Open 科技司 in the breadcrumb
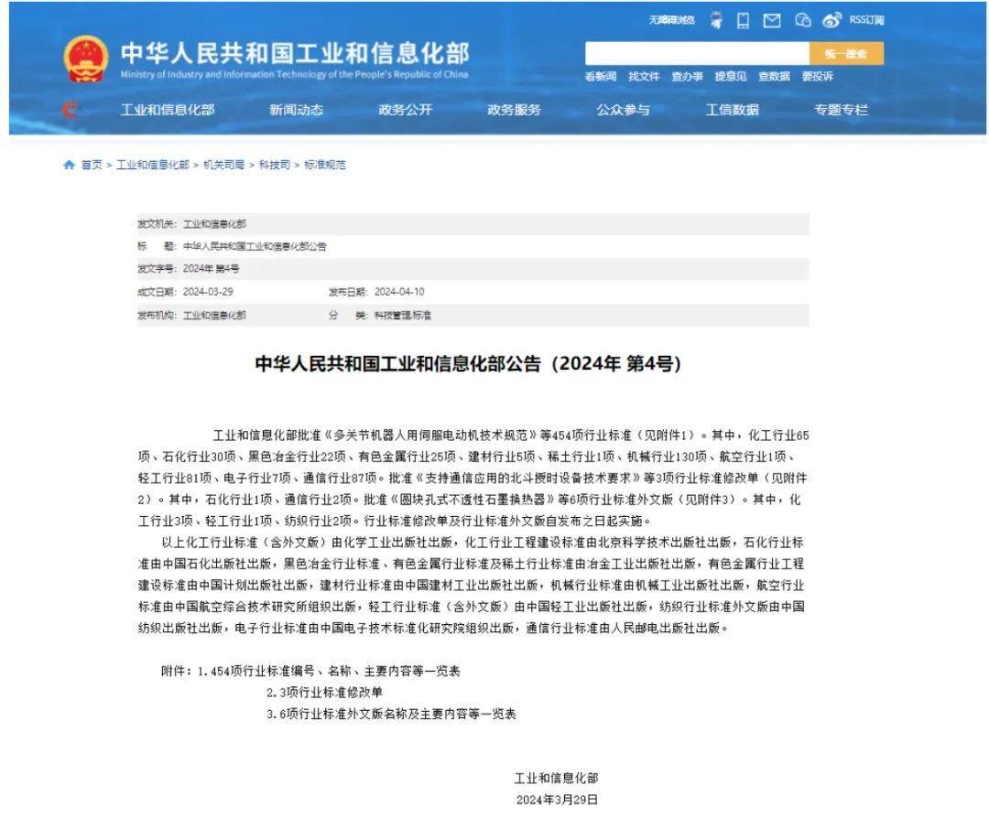Image resolution: width=989 pixels, height=818 pixels. (274, 165)
